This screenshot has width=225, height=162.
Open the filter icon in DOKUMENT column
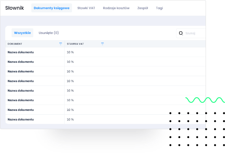click(61, 44)
